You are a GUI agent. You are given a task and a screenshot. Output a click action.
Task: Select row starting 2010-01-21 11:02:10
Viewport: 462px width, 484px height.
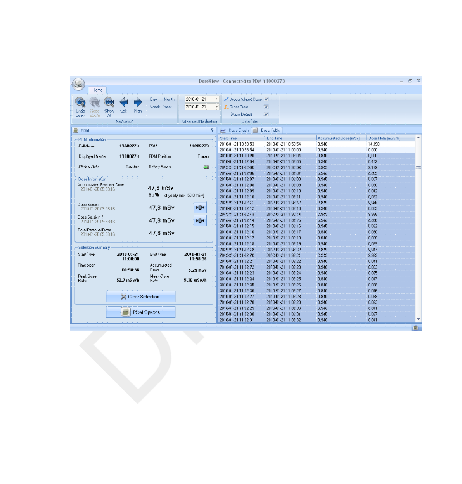317,197
